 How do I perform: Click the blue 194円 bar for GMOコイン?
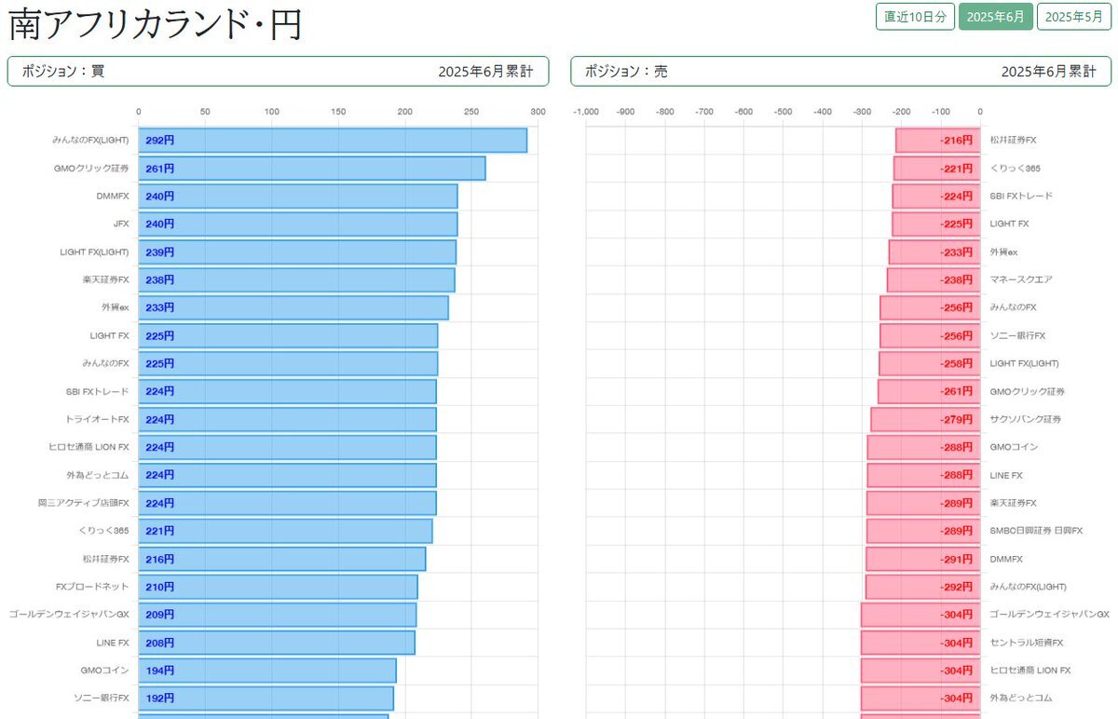[267, 671]
